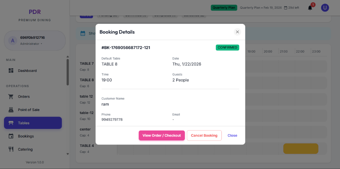
Task: Click the Catering utensils icon
Action: pyautogui.click(x=11, y=149)
